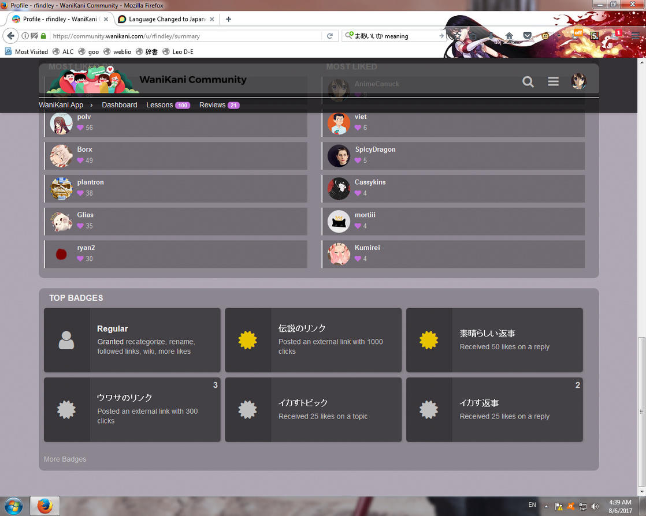
Task: Open the 'イカすトピック' badge card
Action: pos(313,410)
